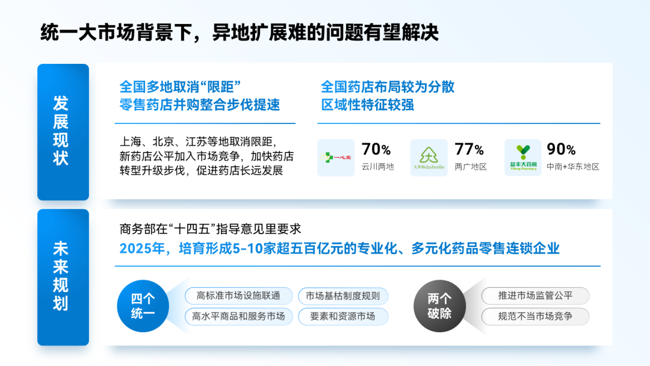Click the 市场基础制度规则 pill
Screen dimensions: 650x366
coord(343,296)
